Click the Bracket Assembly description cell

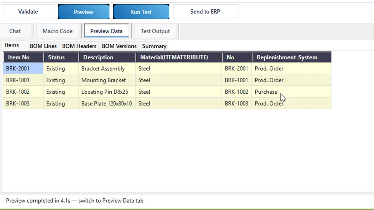tap(107, 69)
